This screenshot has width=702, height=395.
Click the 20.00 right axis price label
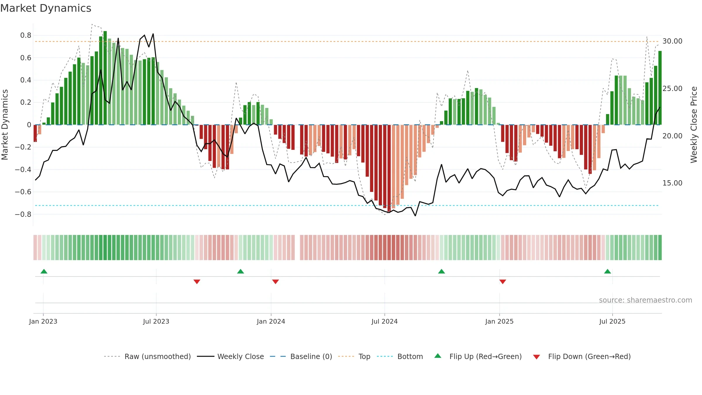[x=672, y=136]
